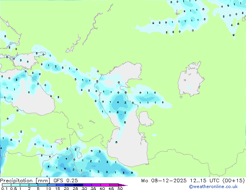Click the 0.5–1 mm legend color swatch
This screenshot has width=246, height=190.
16,185
